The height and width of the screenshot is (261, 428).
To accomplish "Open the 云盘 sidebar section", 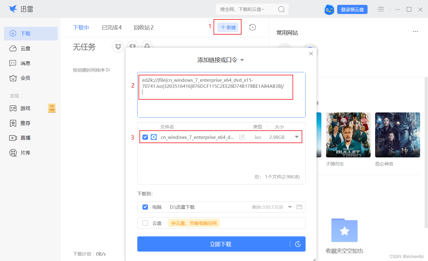I will click(x=31, y=48).
